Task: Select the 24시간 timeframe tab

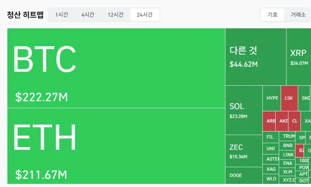Action: (145, 15)
